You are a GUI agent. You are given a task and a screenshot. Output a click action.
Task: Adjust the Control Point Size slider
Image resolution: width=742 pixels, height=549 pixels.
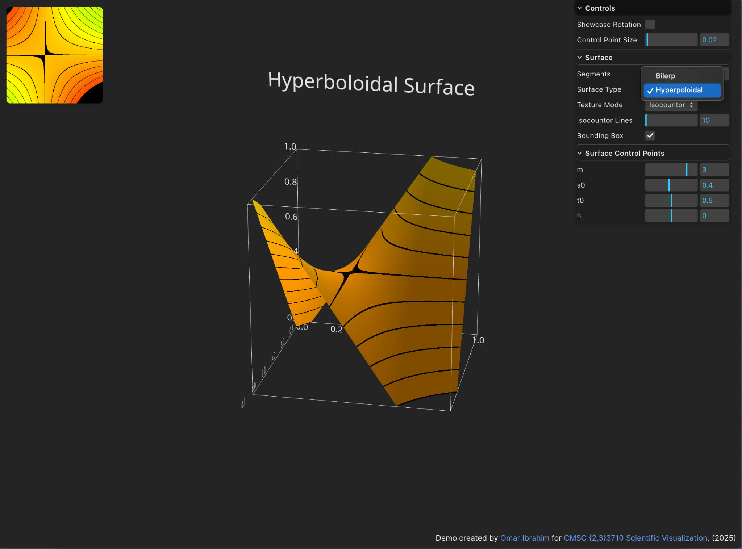click(x=671, y=40)
